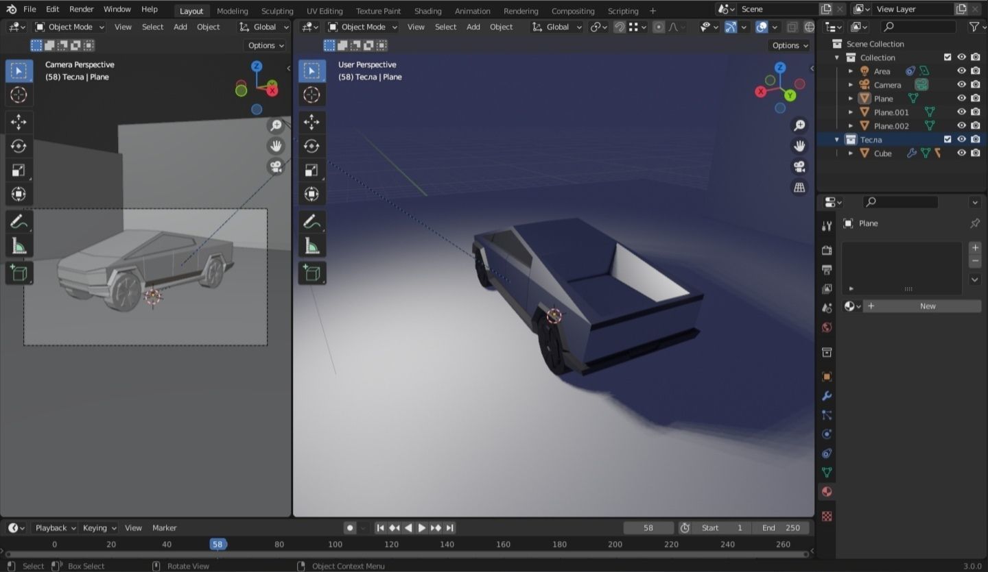Click the current frame field showing 58
Screen dimensions: 988x572
coord(648,528)
